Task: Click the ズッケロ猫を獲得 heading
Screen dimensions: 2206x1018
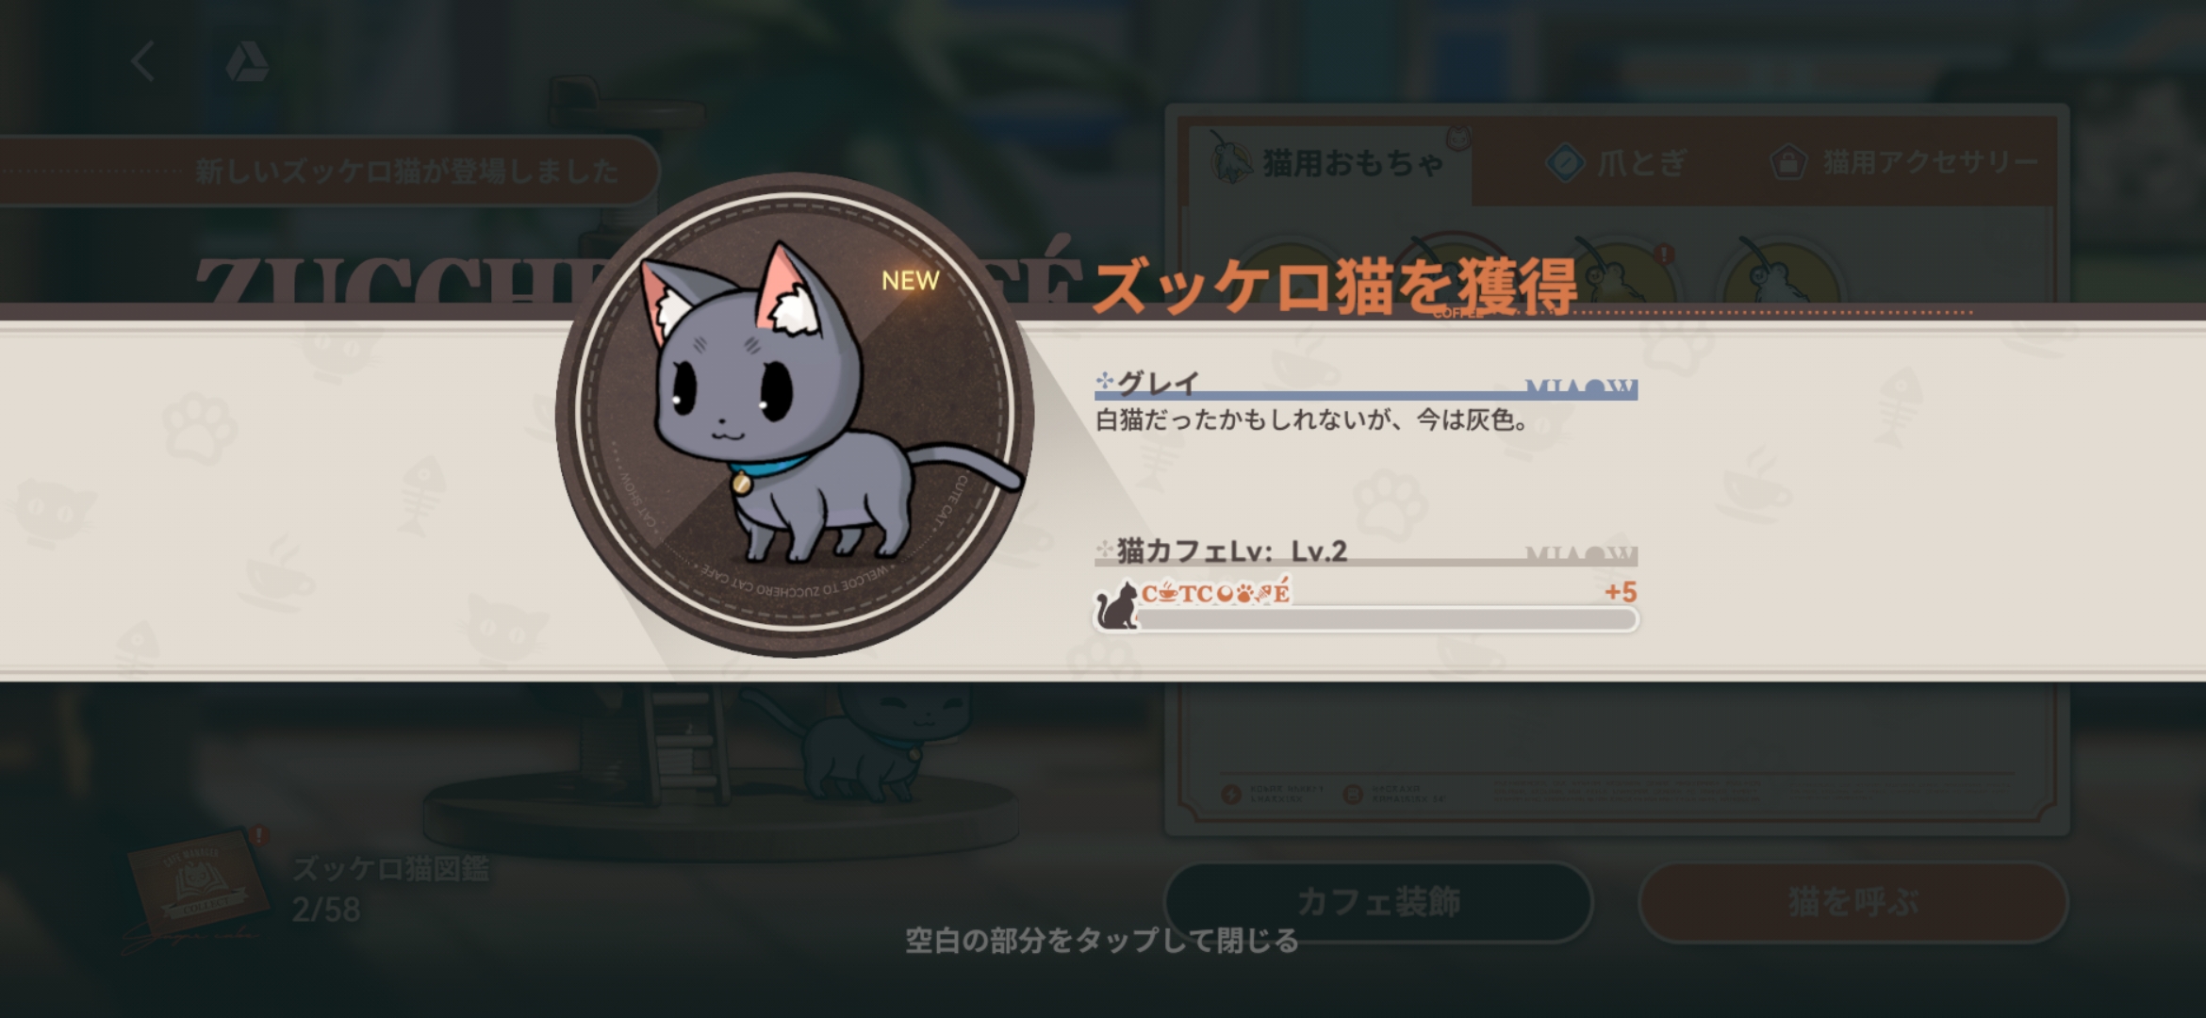Action: [1334, 286]
